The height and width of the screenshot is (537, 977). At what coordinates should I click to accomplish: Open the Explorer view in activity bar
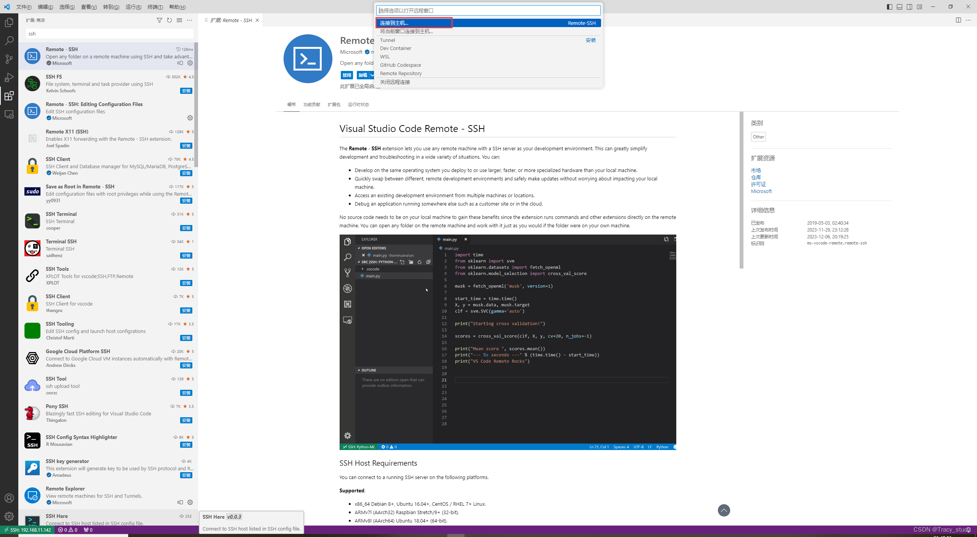(x=9, y=23)
